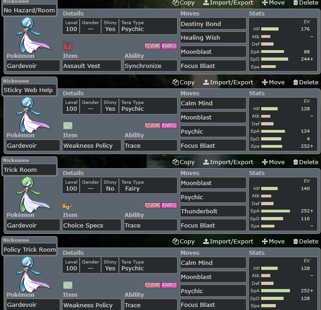Edit Psychic move on Sticky Web Help set
Image resolution: width=321 pixels, height=310 pixels.
tap(213, 131)
